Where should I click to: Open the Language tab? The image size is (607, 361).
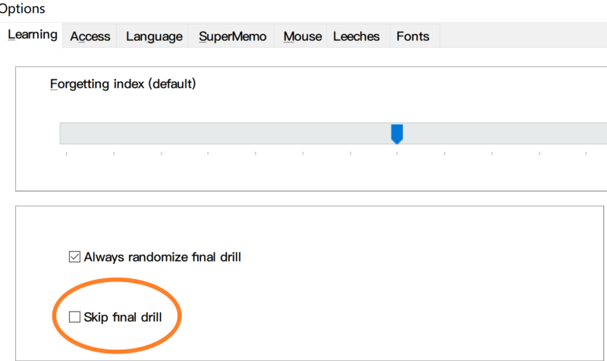[154, 36]
